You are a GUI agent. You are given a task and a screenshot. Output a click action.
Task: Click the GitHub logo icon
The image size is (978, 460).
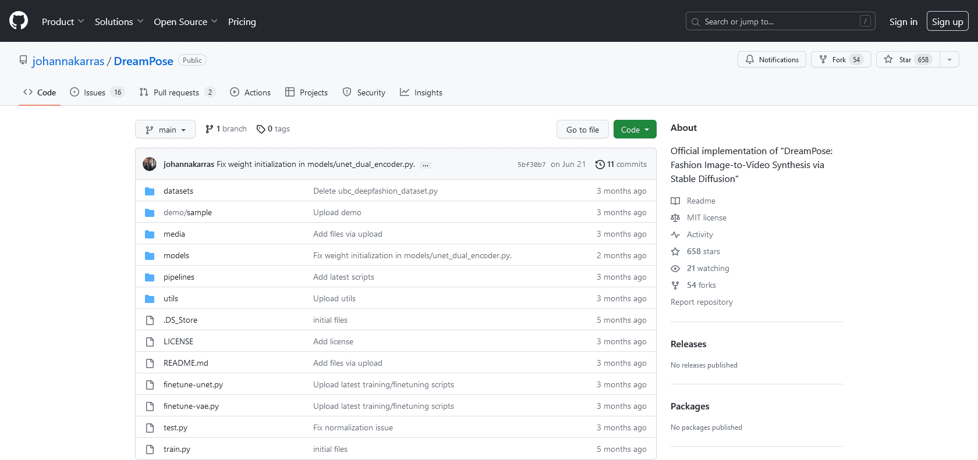[x=19, y=21]
